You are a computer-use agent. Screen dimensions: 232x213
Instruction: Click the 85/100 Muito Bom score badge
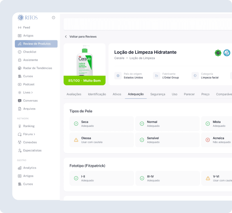(x=84, y=81)
